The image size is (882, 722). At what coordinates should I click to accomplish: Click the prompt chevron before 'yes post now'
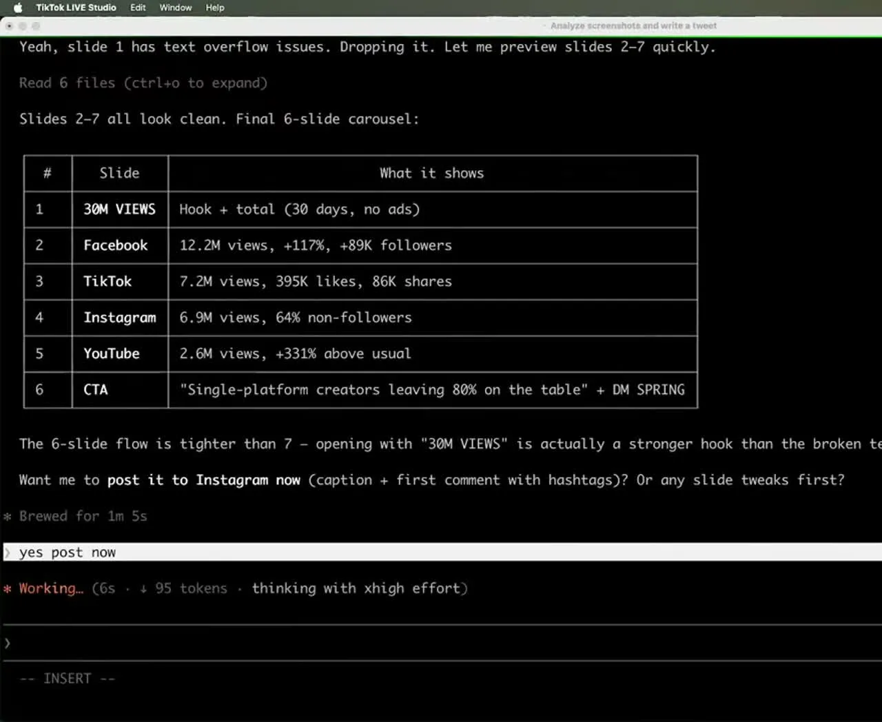pos(8,553)
